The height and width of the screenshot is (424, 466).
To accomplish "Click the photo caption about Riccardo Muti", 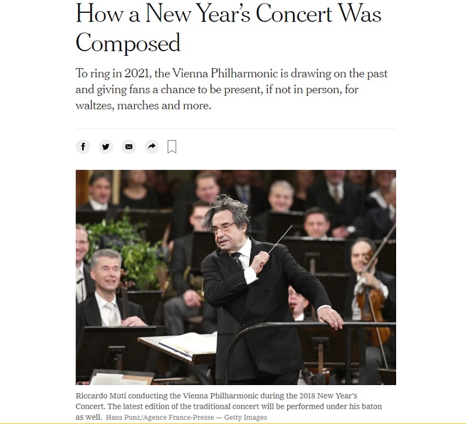I will click(x=228, y=406).
